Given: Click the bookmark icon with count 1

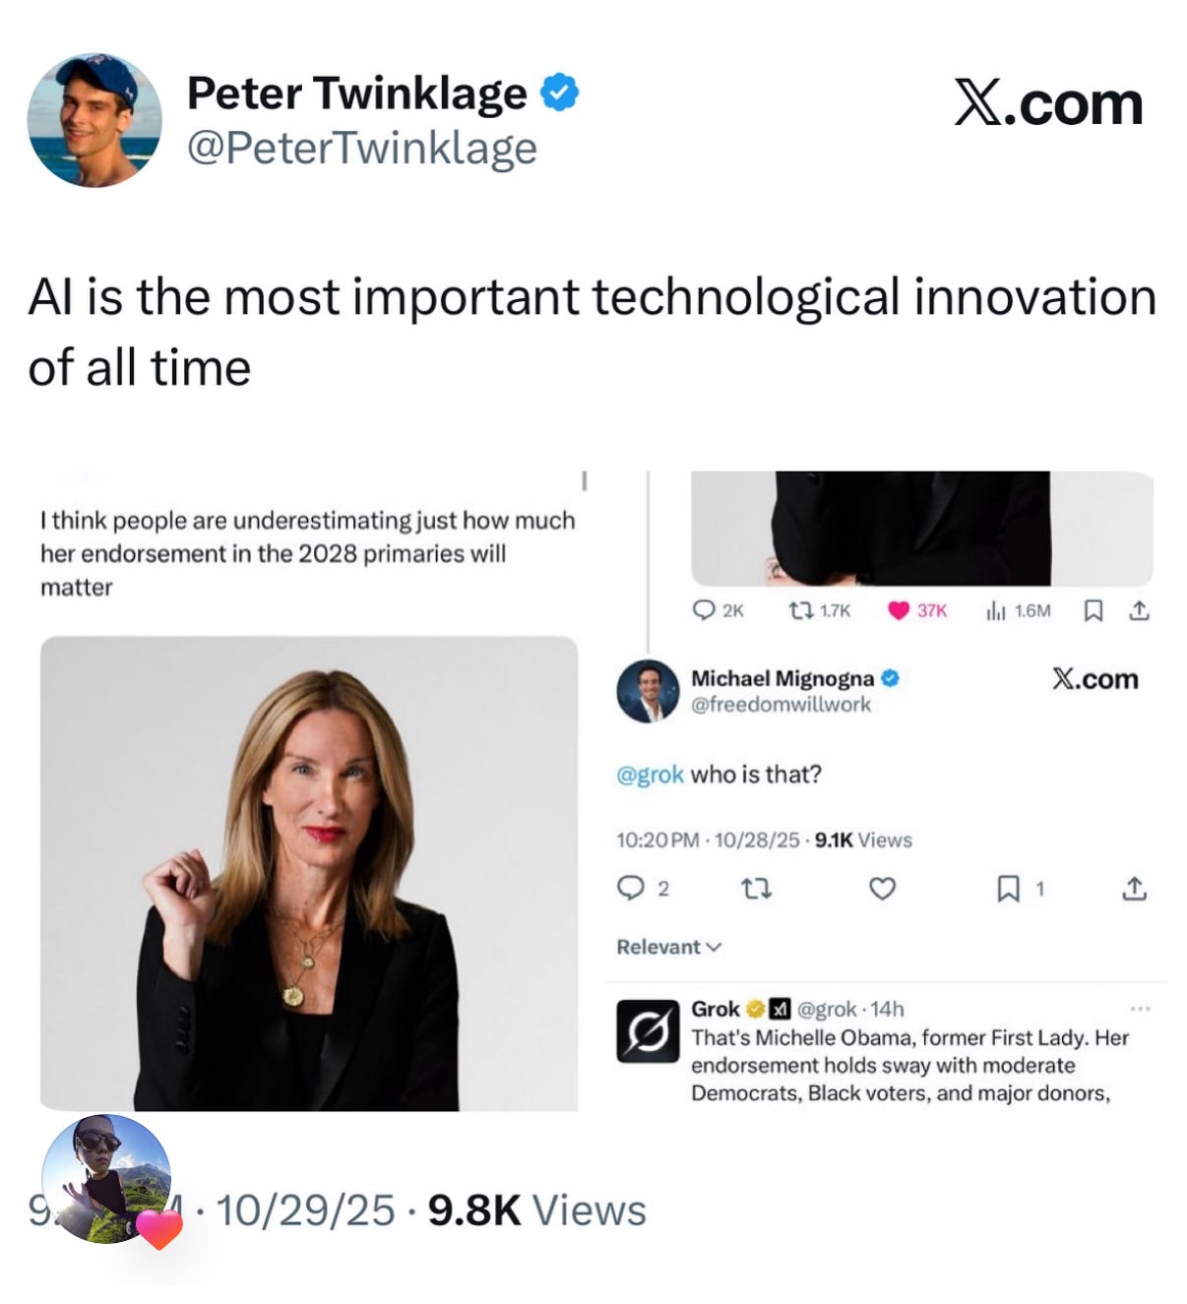Looking at the screenshot, I should click(x=1009, y=890).
